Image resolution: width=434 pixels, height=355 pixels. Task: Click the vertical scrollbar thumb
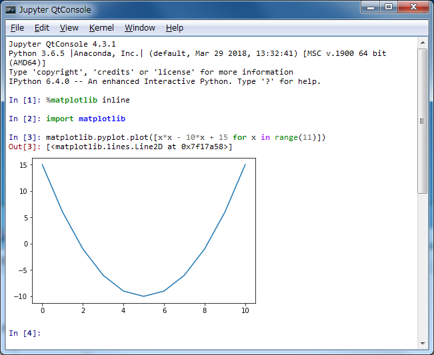click(x=423, y=121)
